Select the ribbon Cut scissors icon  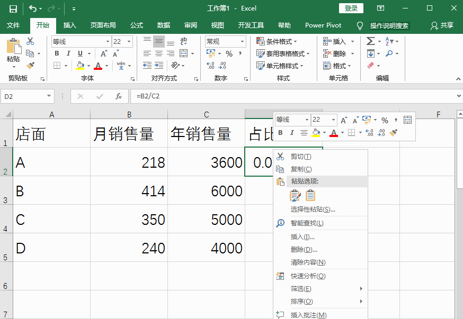click(x=30, y=41)
